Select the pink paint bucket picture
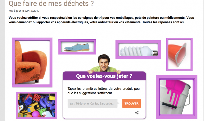 tap(177, 97)
